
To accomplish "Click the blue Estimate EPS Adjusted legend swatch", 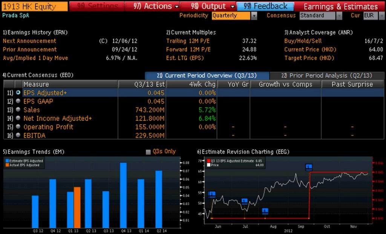I will tap(7, 161).
